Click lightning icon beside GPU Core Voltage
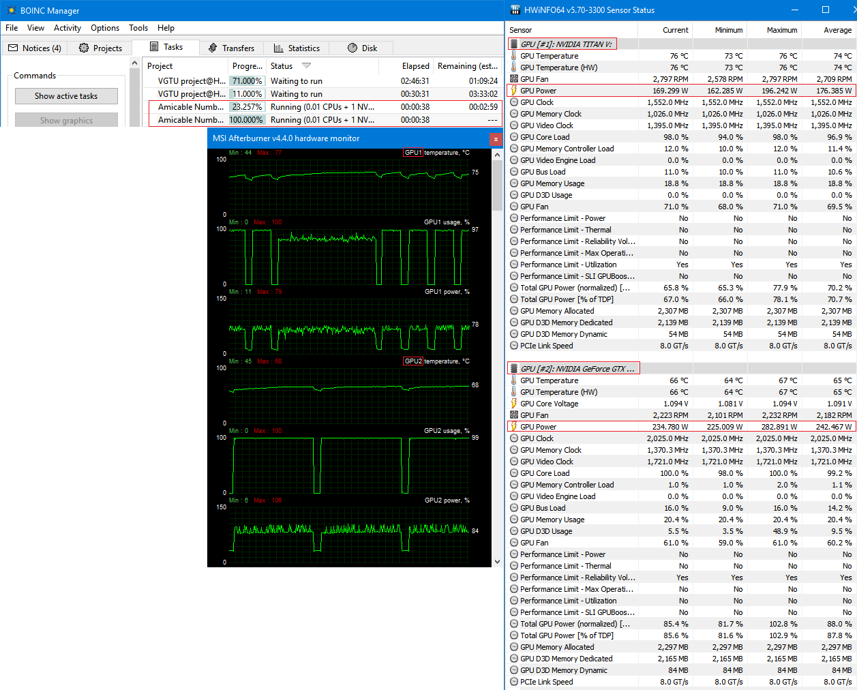Viewport: 857px width, 690px height. tap(514, 404)
